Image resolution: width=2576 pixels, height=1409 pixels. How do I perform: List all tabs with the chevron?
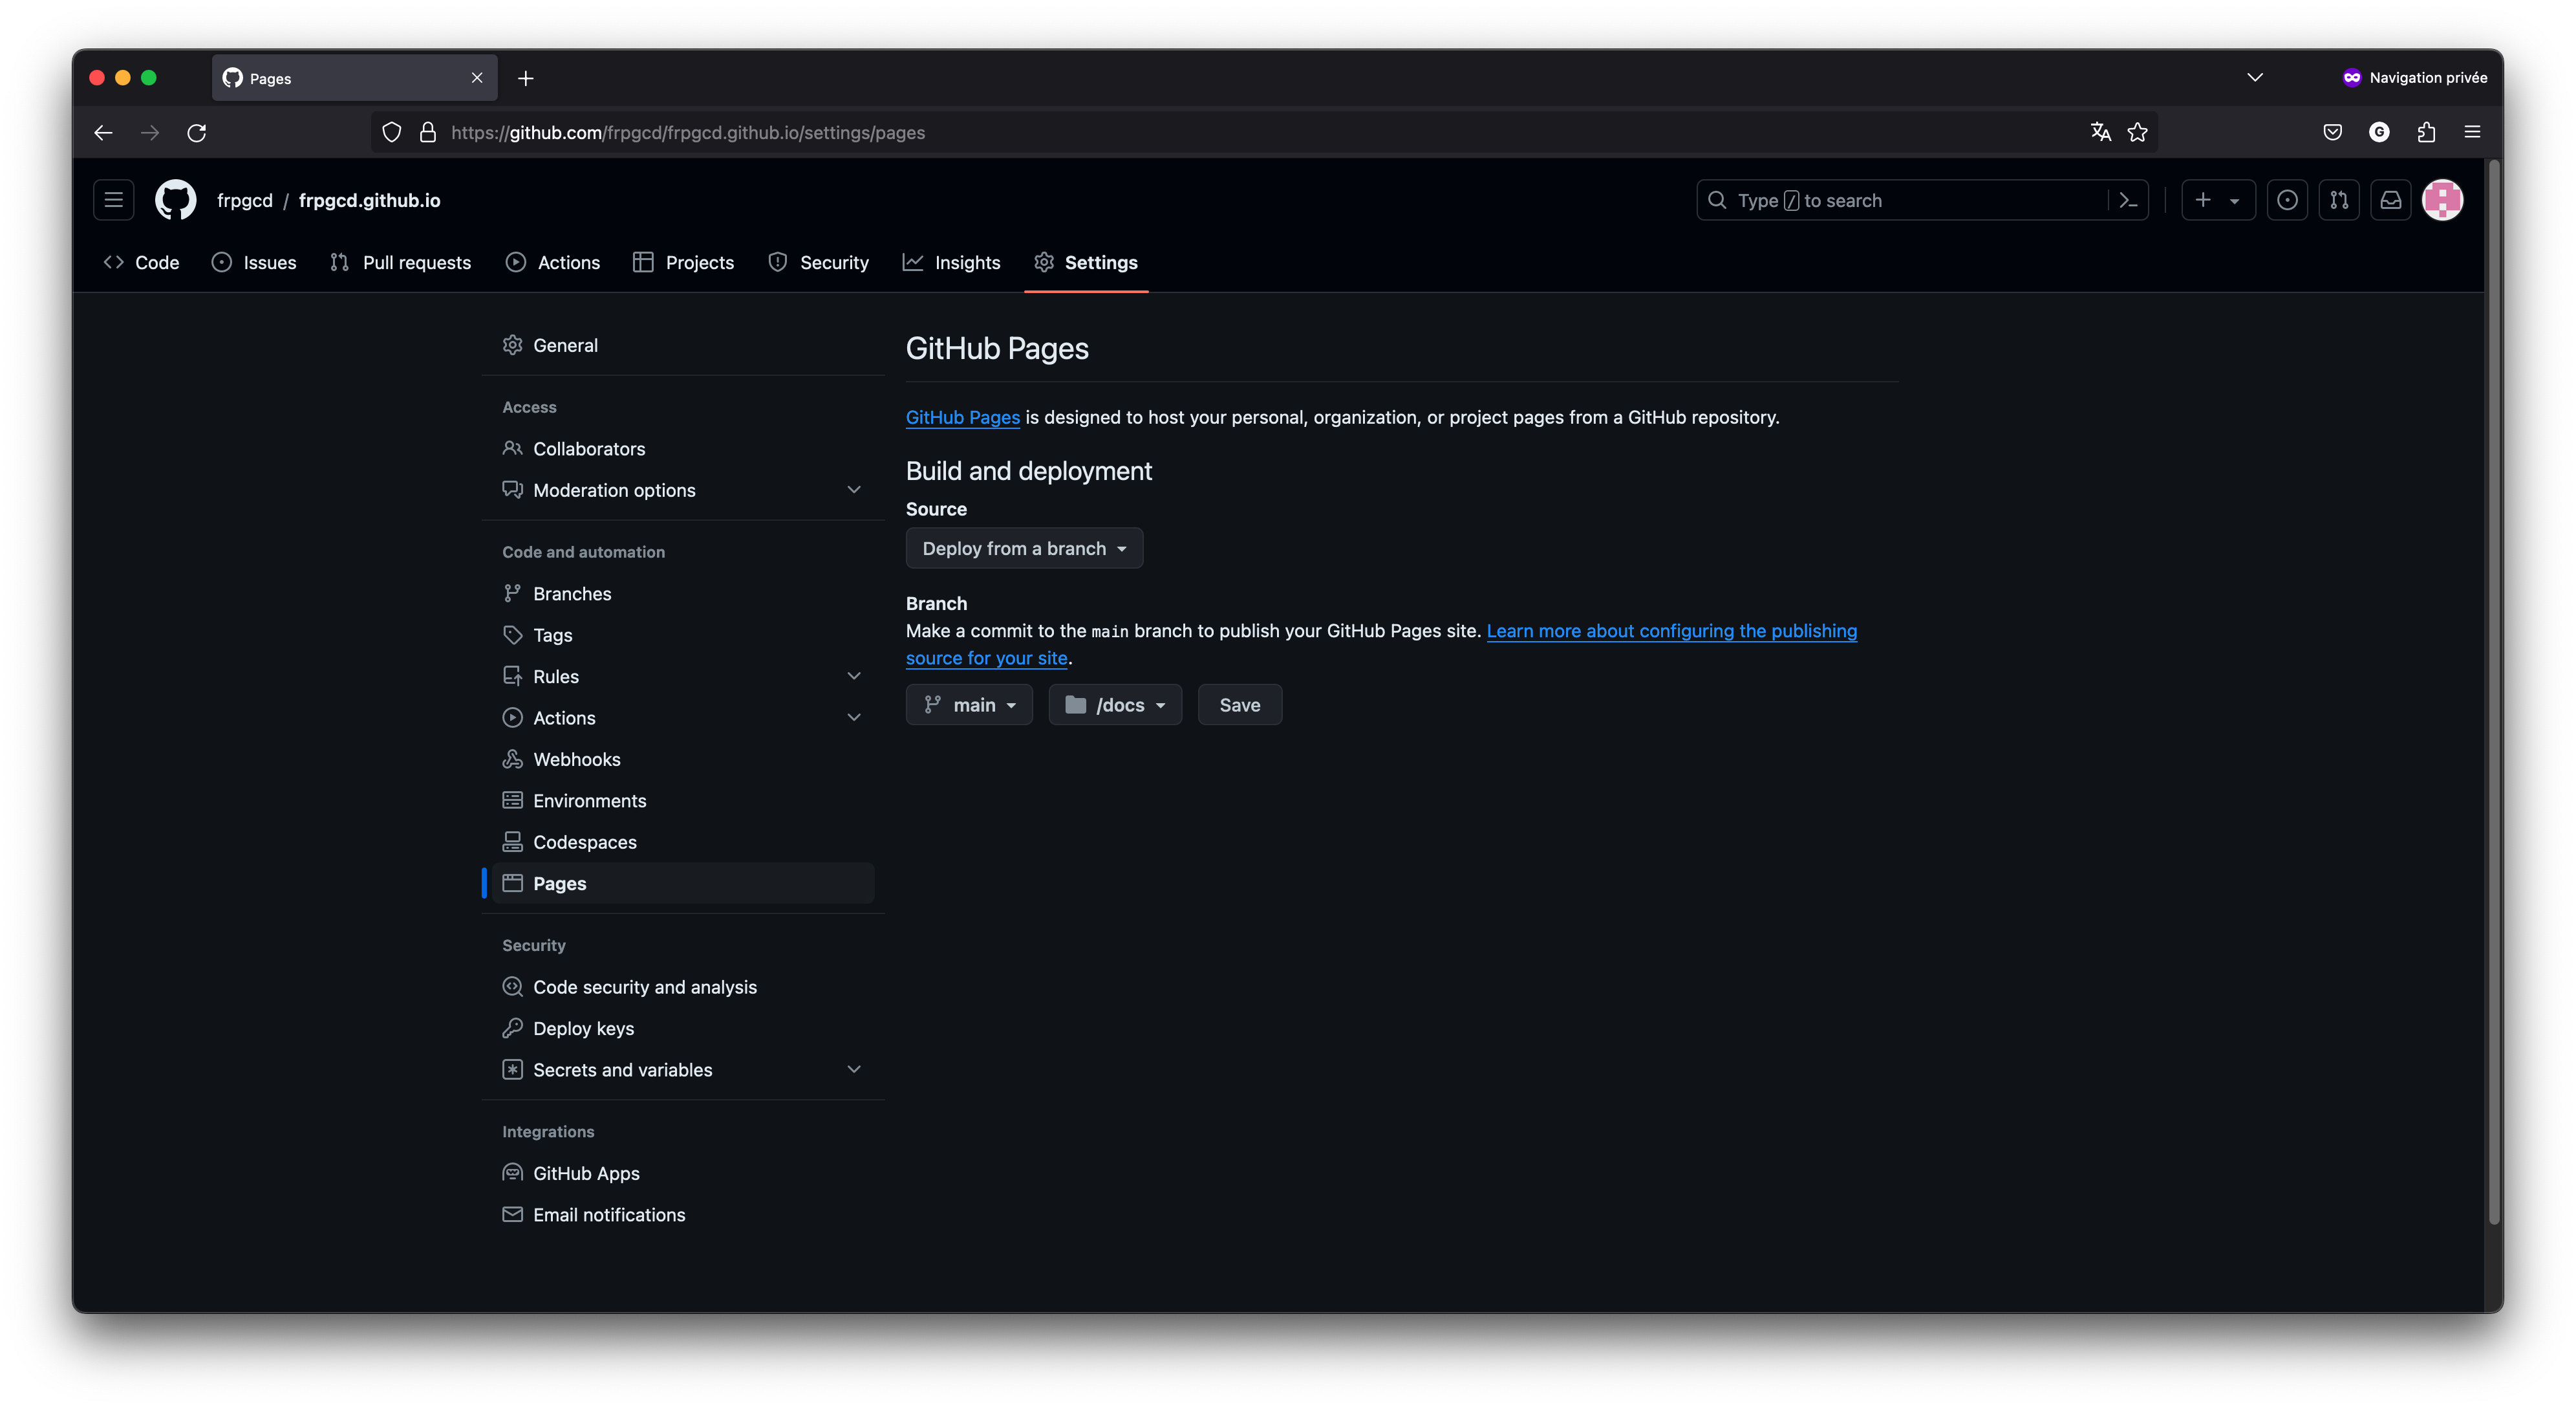click(2255, 78)
